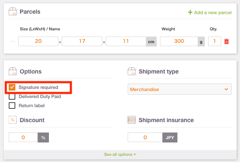Click the Parcels box icon

12,12
